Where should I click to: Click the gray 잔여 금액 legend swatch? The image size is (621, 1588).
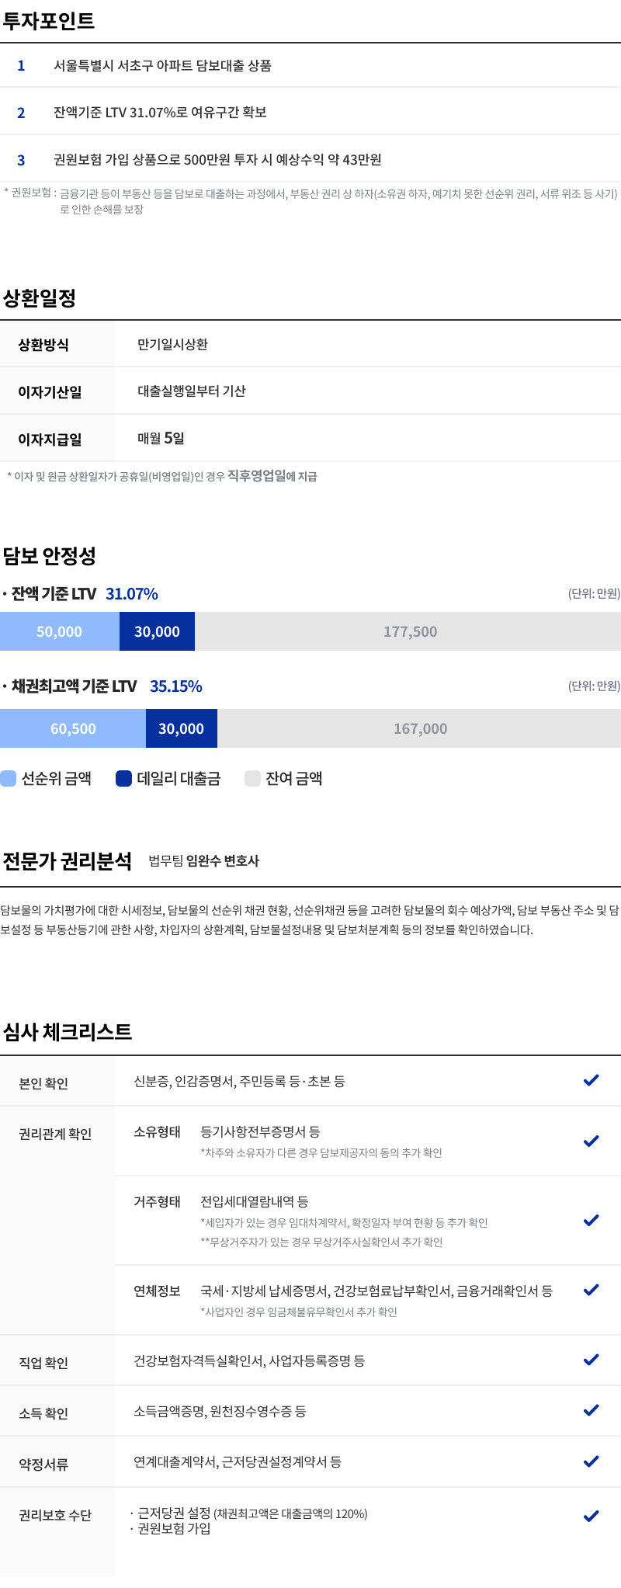pos(252,778)
